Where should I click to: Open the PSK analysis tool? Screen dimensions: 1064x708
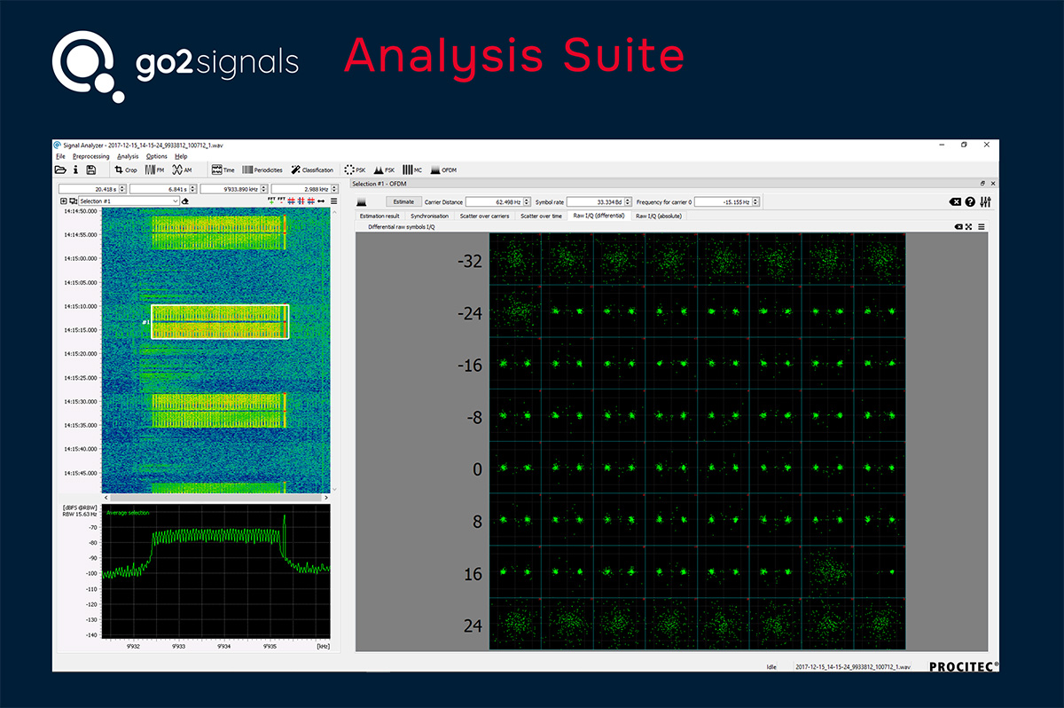click(355, 169)
